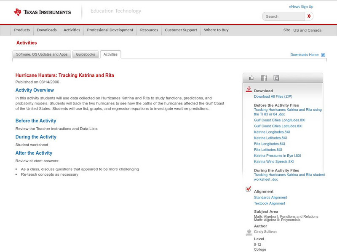The height and width of the screenshot is (252, 337).
Task: Click Published on 03/14/2006 text
Action: (37, 82)
